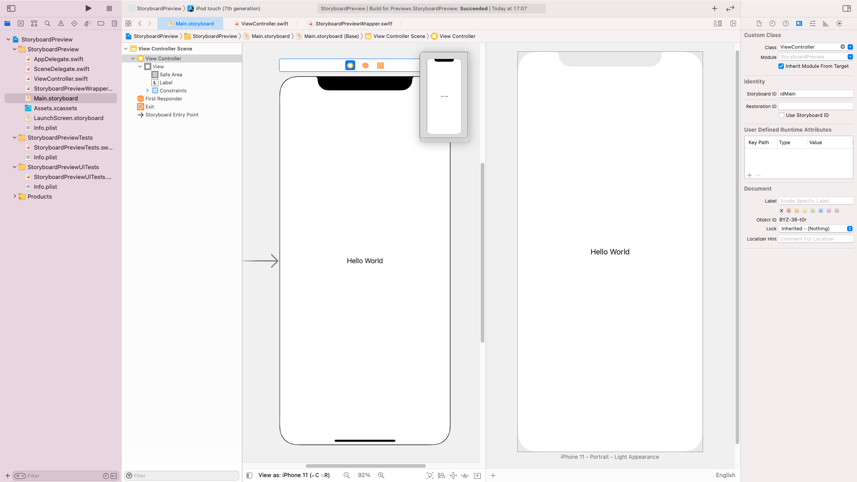Switch to the ViewController.swift tab
Image resolution: width=857 pixels, height=482 pixels.
264,23
